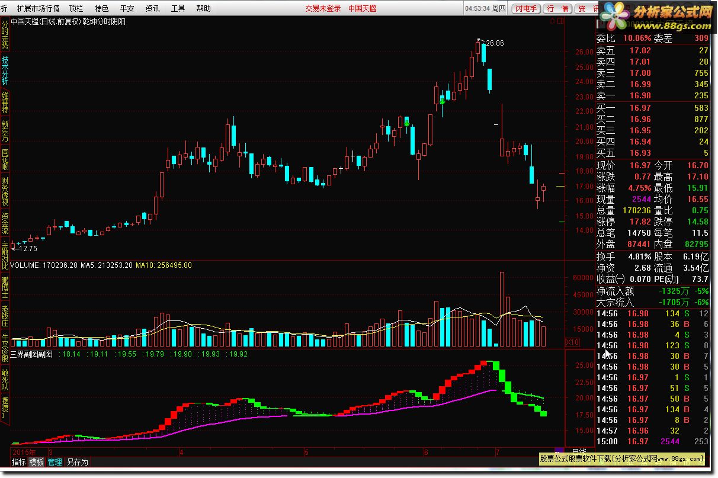Click the 15:00 last trade row
Image resolution: width=718 pixels, height=478 pixels.
tap(653, 441)
